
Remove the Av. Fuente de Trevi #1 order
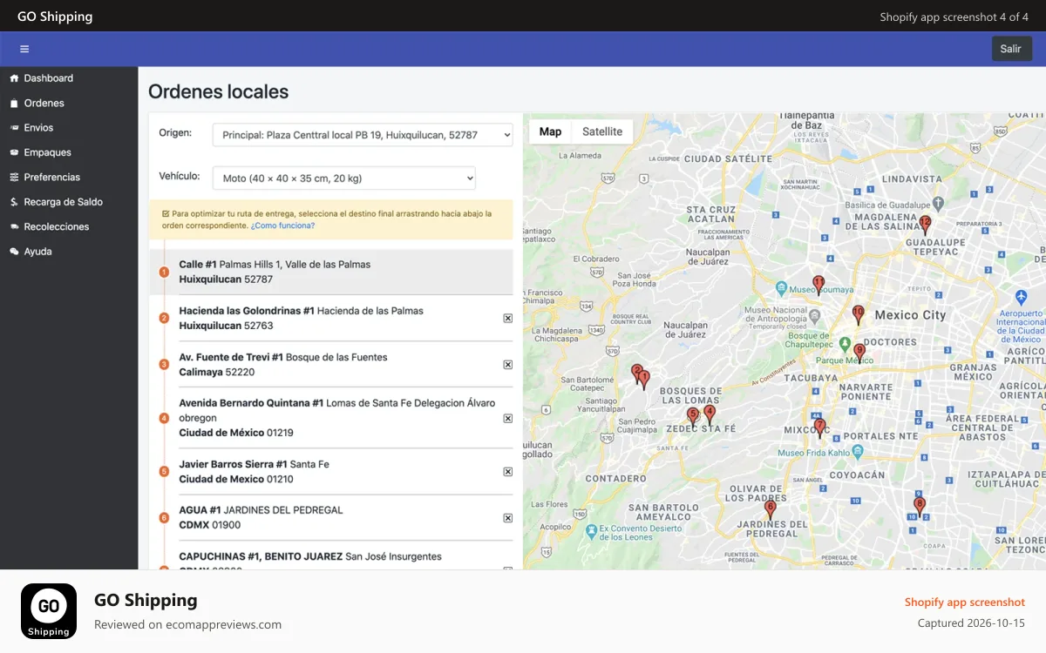tap(508, 365)
